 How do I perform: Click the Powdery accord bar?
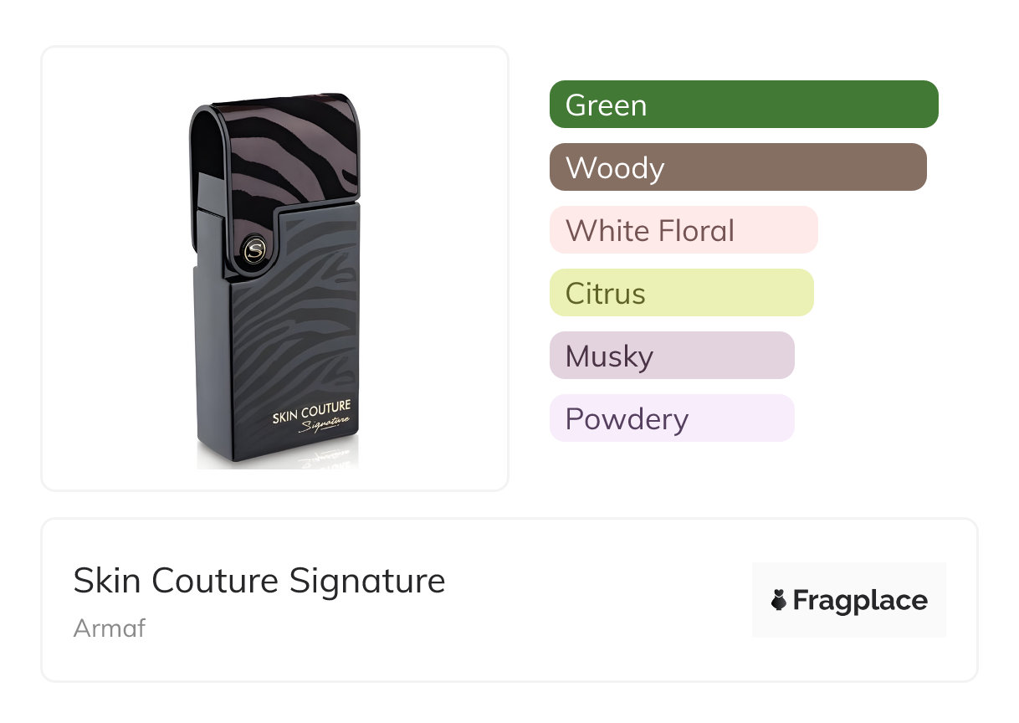671,418
